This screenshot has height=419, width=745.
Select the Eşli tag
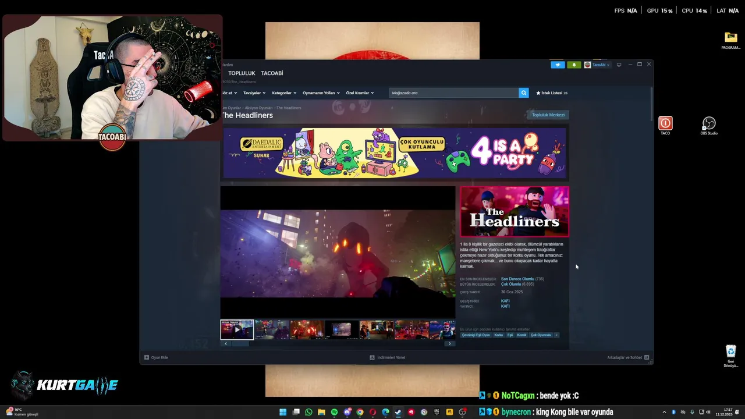pyautogui.click(x=510, y=335)
